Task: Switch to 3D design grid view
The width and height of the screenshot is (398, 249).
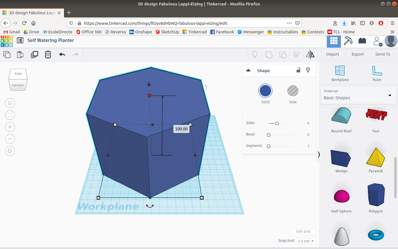Action: [x=334, y=42]
